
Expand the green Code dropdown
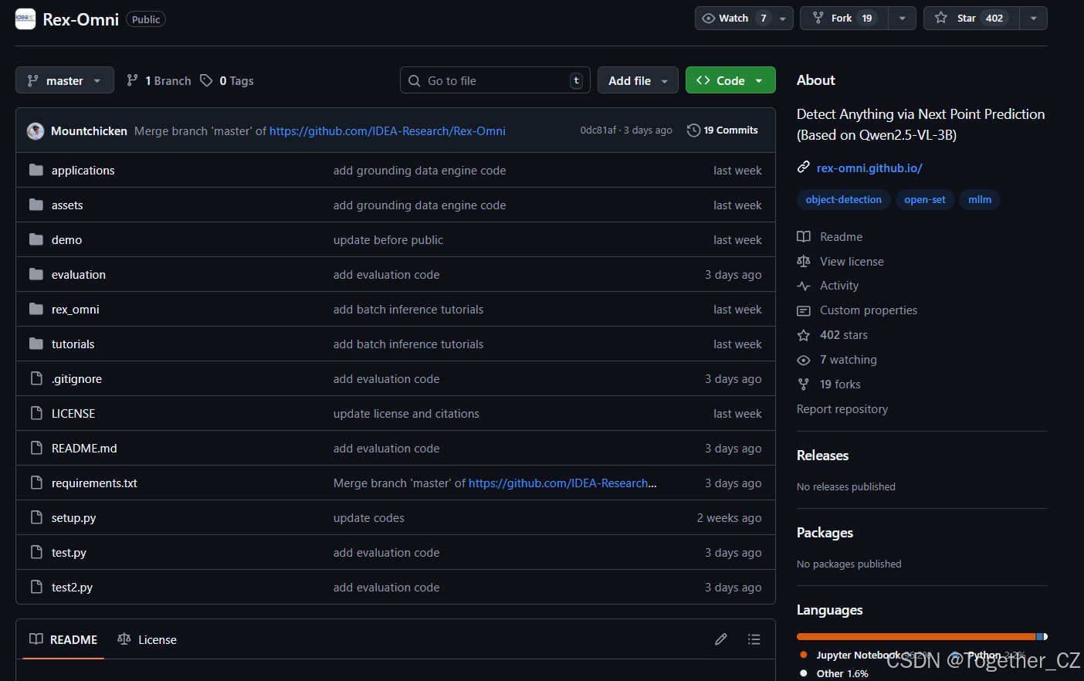pyautogui.click(x=730, y=80)
